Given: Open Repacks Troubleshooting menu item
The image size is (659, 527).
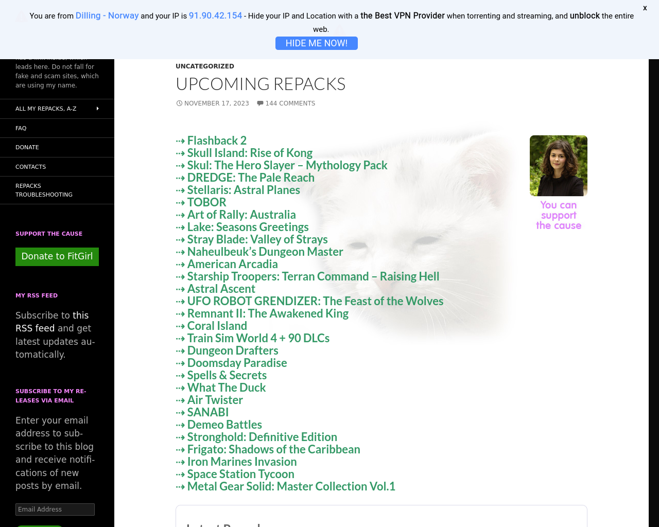Looking at the screenshot, I should click(57, 190).
